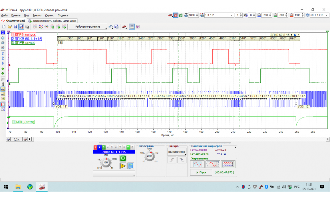
Task: Click the channel calculator icon
Action: 131,166
